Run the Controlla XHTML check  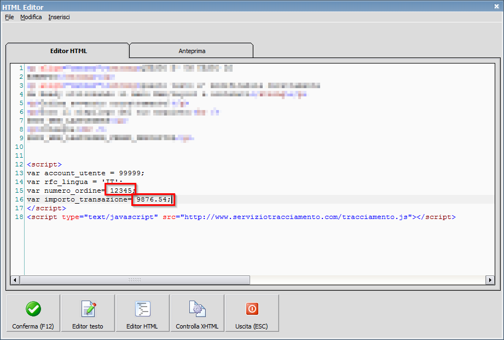click(x=197, y=313)
